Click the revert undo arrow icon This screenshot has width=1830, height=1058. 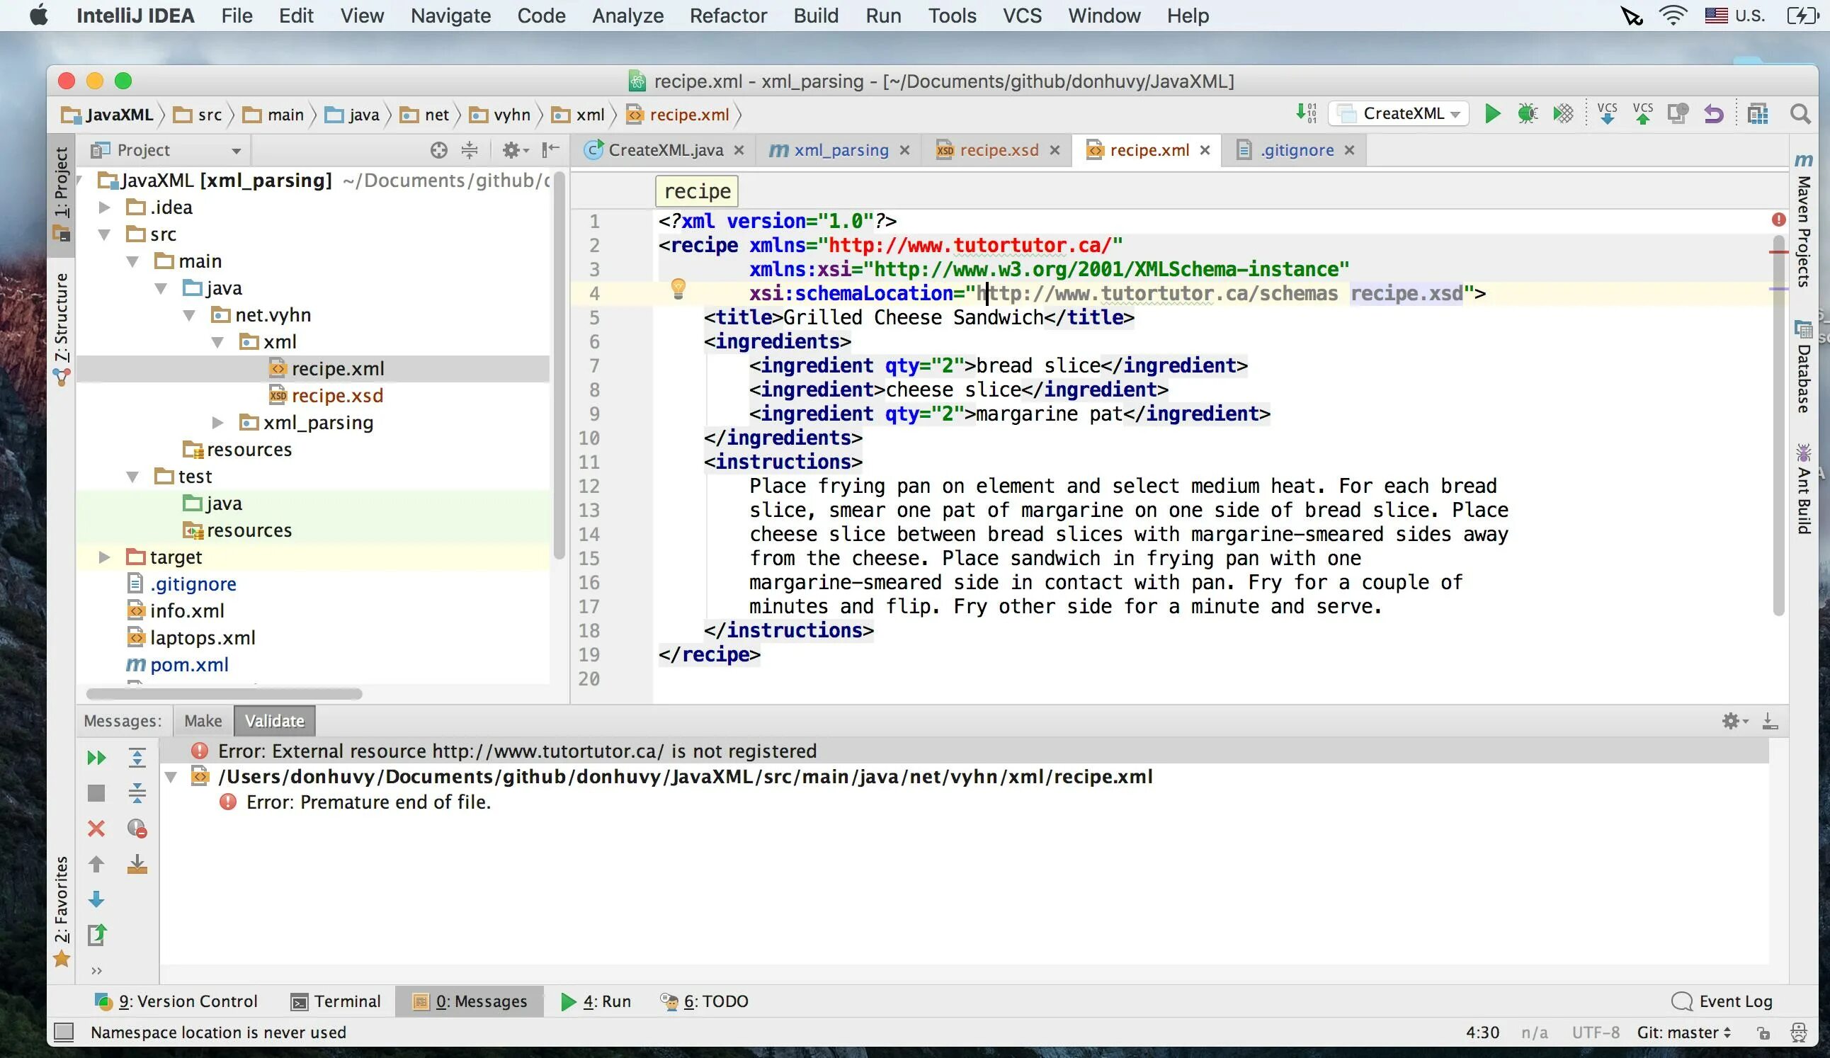(1714, 113)
